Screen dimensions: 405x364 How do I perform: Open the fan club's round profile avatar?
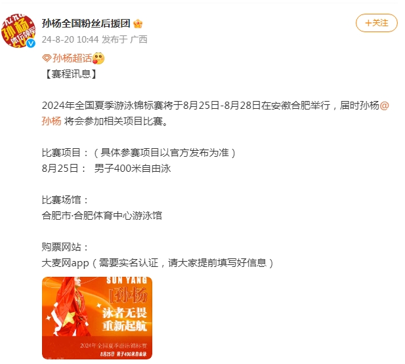pos(18,31)
